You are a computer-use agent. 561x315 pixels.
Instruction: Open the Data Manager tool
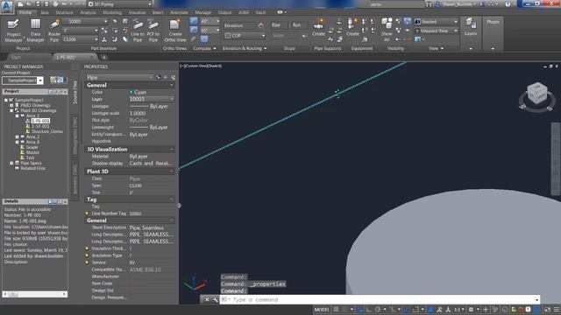point(35,31)
